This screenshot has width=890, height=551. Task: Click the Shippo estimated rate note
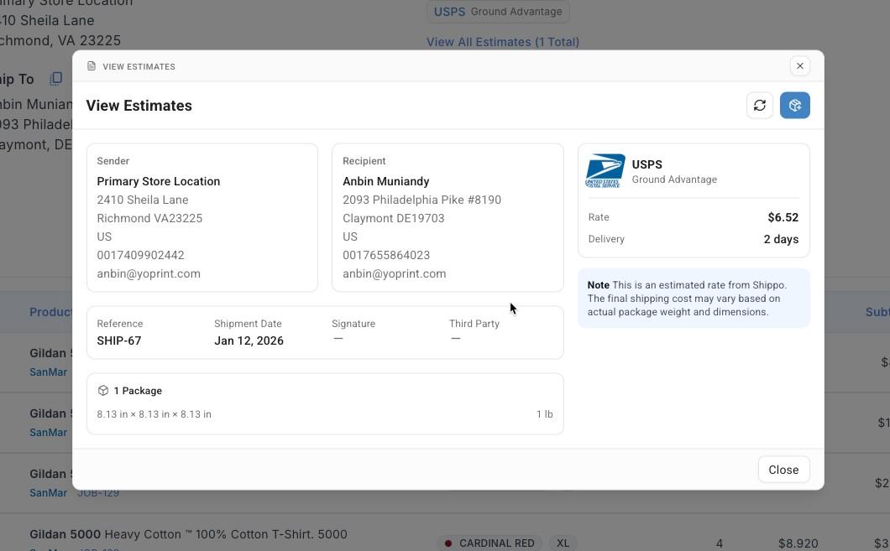click(x=694, y=299)
